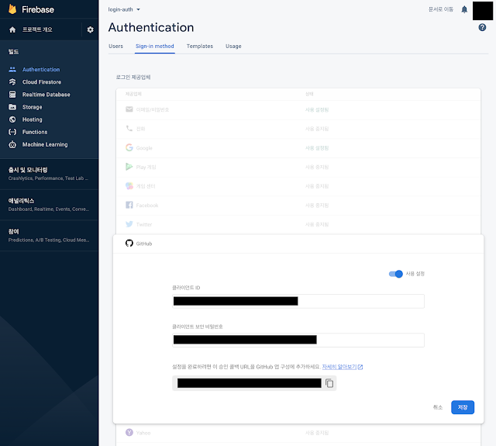Screen dimensions: 496x446
Task: Click the 문서로 이동 docs link
Action: 441,9
